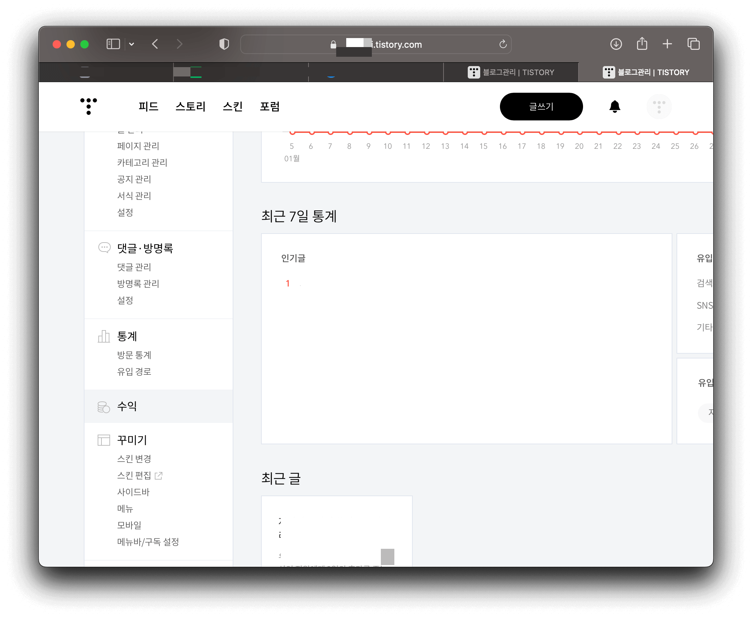Go back with the back arrow
The image size is (752, 618).
coord(155,44)
